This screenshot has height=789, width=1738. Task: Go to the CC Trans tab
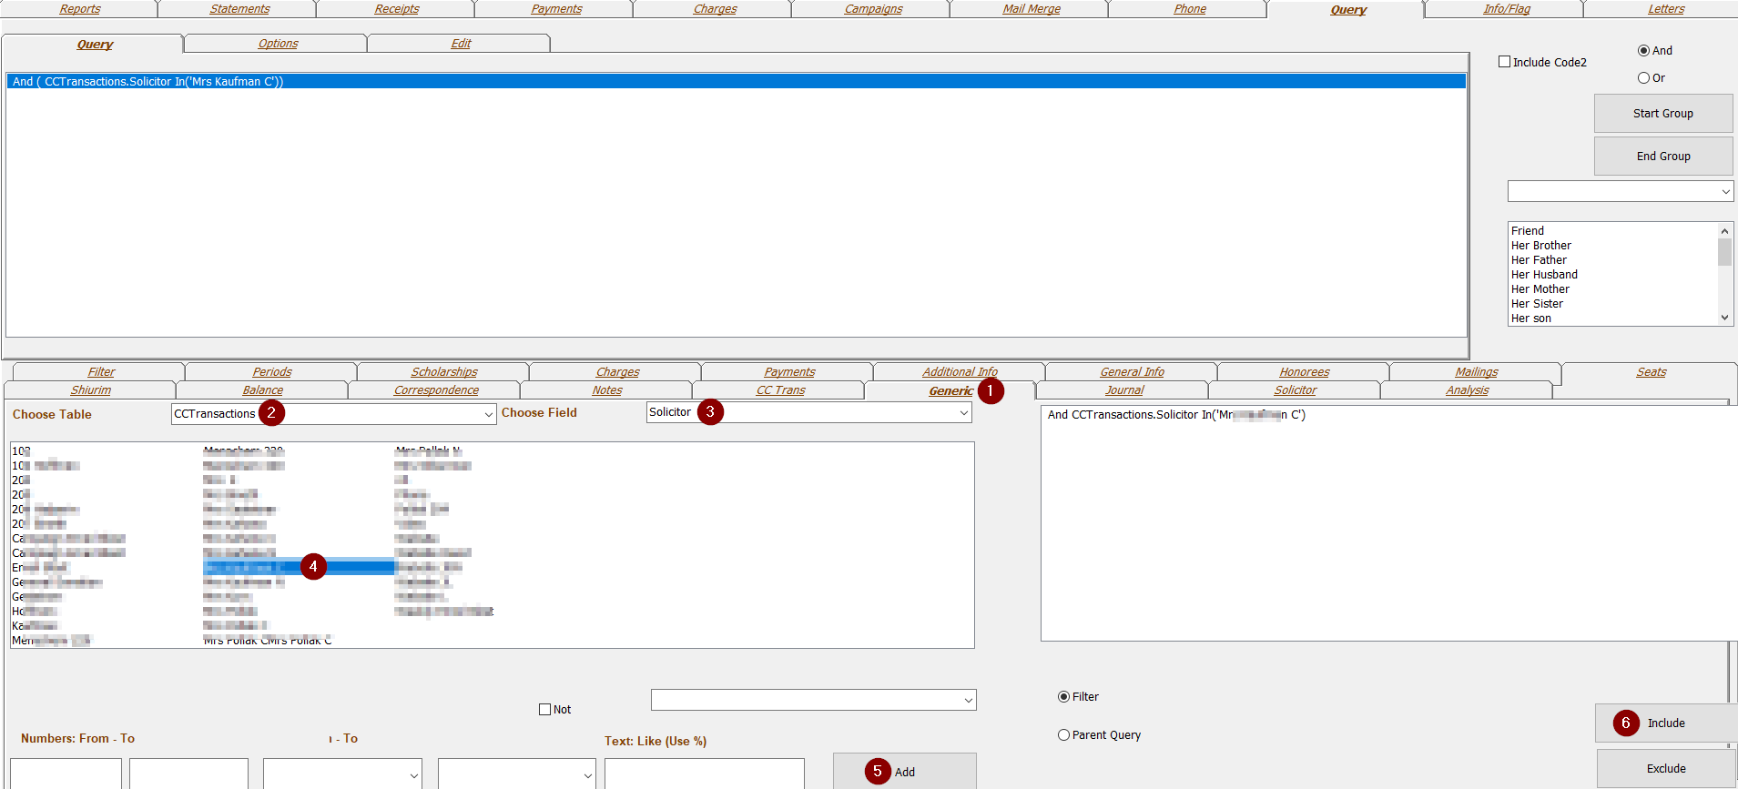click(780, 390)
